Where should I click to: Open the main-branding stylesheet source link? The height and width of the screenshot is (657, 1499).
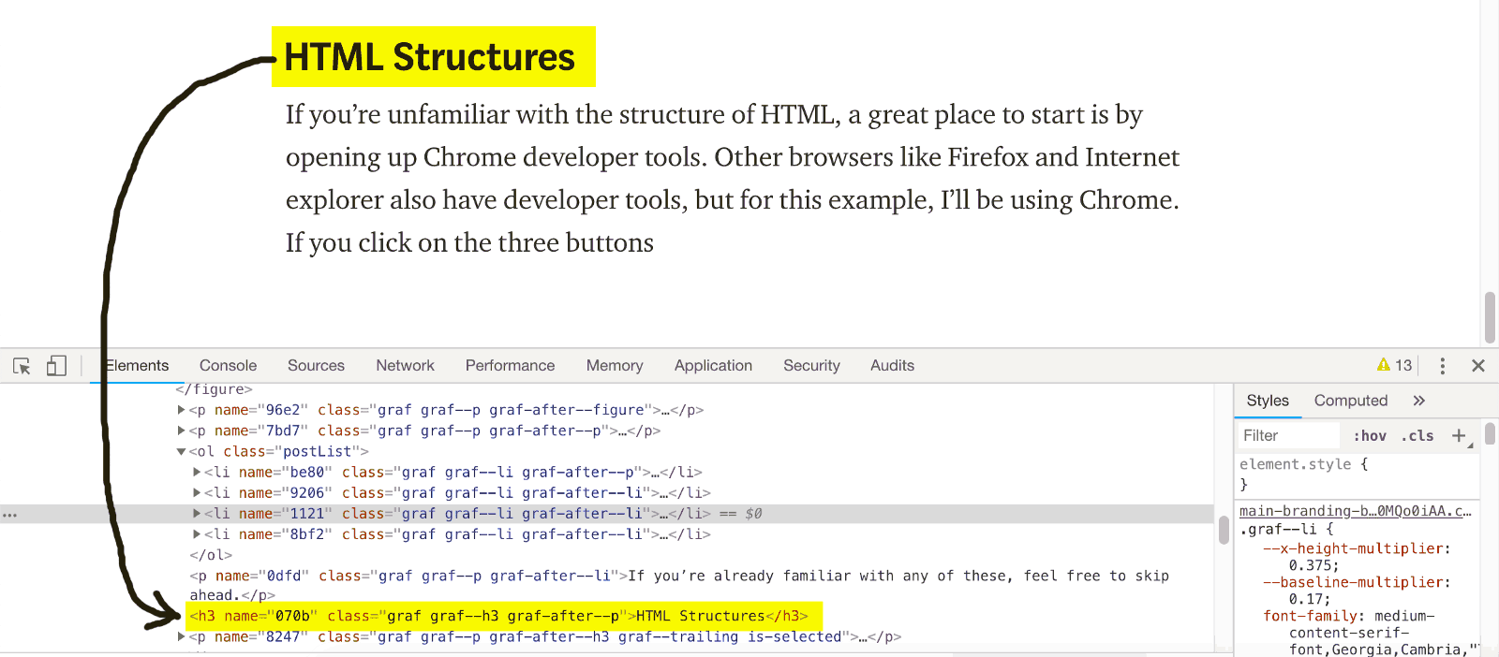pyautogui.click(x=1355, y=511)
